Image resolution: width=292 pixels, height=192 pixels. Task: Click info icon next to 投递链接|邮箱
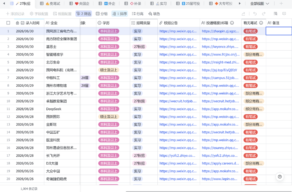pos(232,23)
